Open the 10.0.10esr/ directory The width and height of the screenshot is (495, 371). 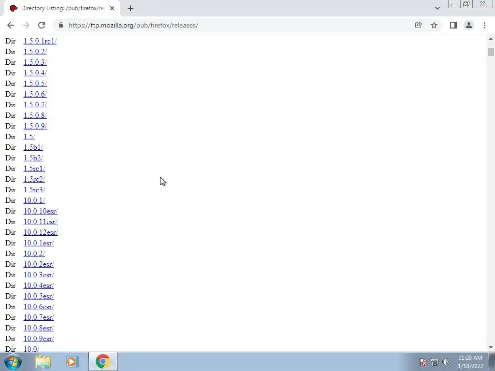[41, 211]
